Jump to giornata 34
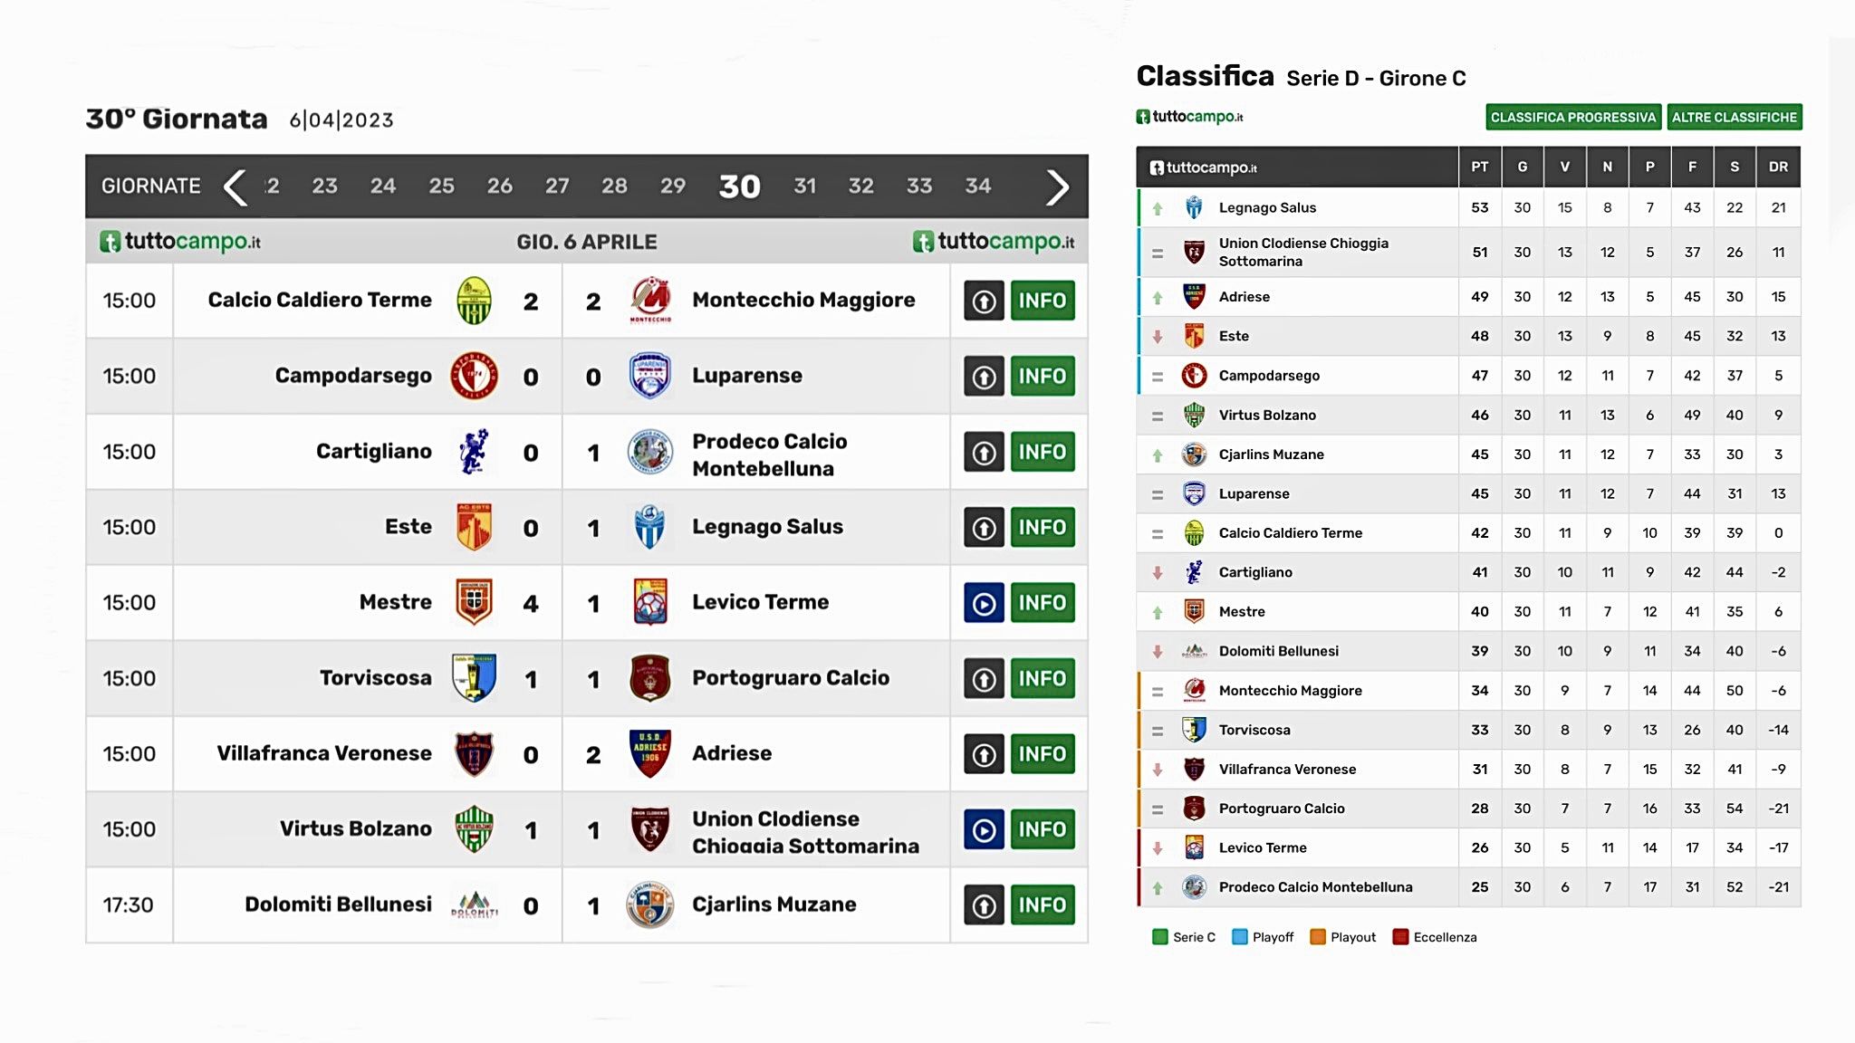 977,186
